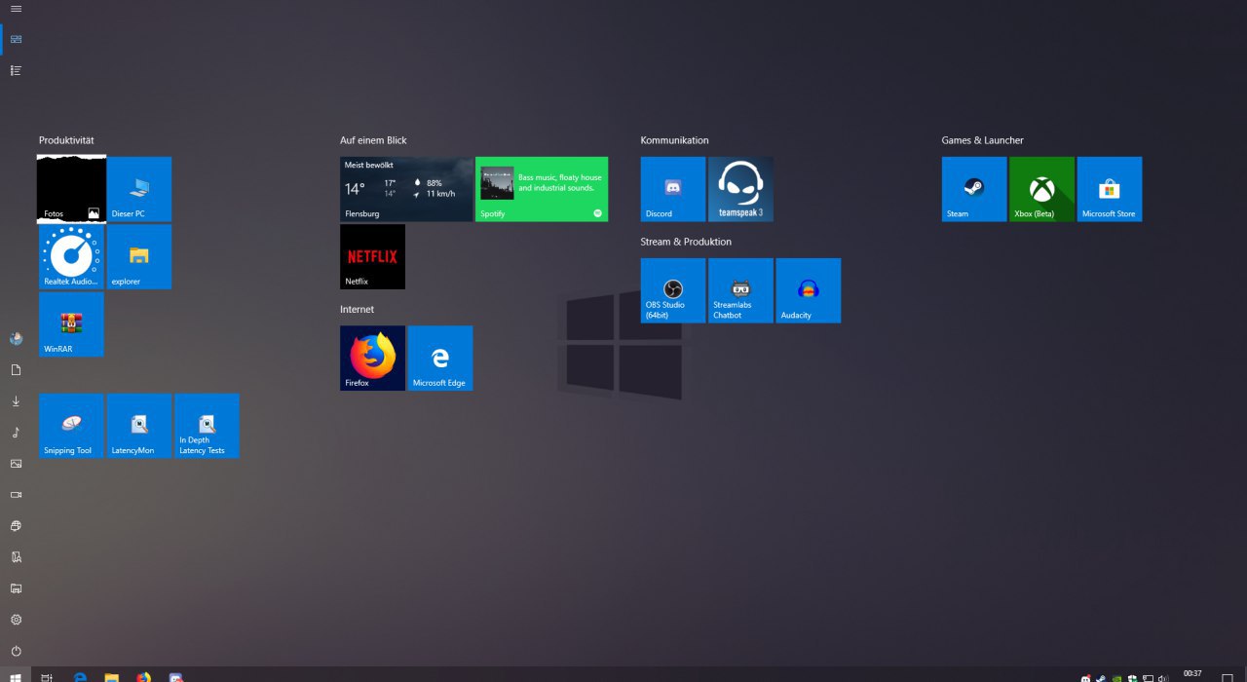1247x682 pixels.
Task: Open the Music folder shortcut in Start sidebar
Action: tap(16, 433)
